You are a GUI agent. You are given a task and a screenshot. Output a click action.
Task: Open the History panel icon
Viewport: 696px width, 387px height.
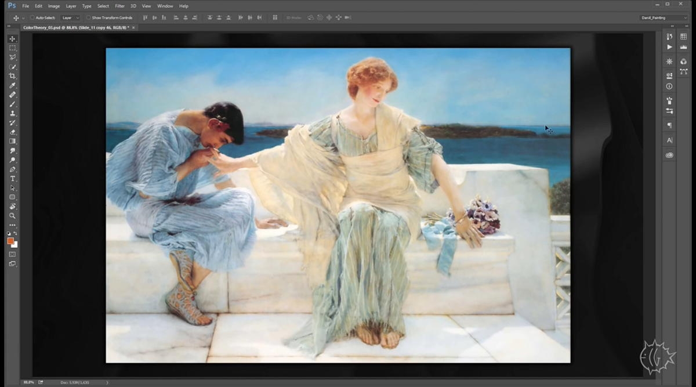pyautogui.click(x=669, y=37)
